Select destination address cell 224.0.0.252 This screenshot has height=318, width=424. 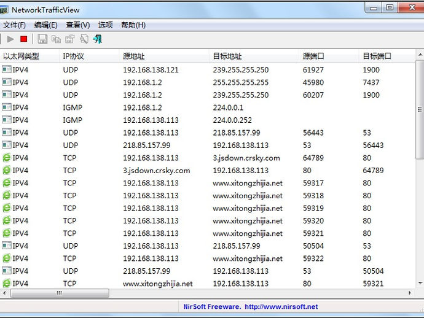(232, 120)
